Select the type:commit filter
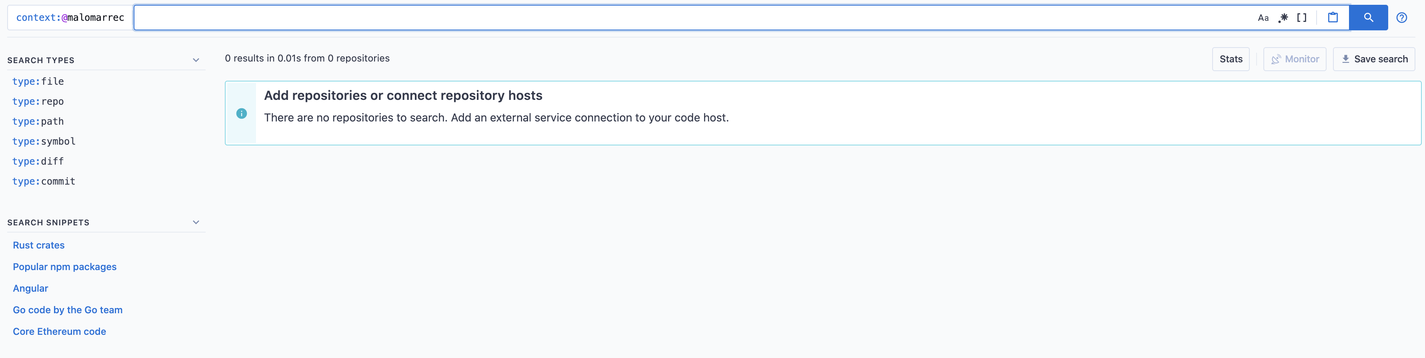1425x358 pixels. [x=44, y=181]
